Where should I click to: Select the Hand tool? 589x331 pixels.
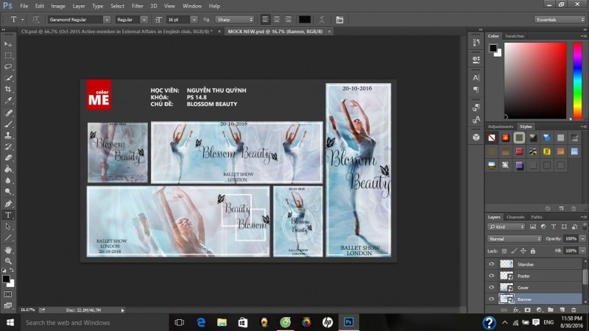[x=8, y=249]
